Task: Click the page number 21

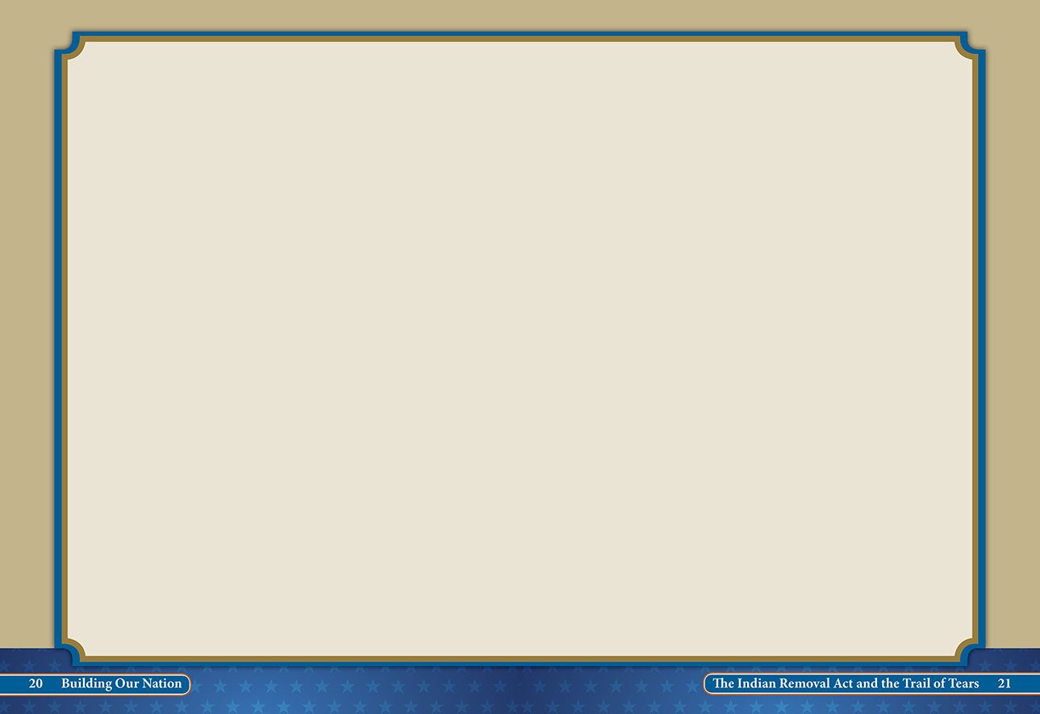Action: pyautogui.click(x=1004, y=684)
